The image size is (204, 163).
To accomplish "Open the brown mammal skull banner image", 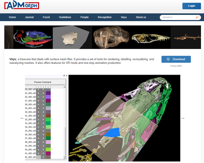I will (x=112, y=37).
